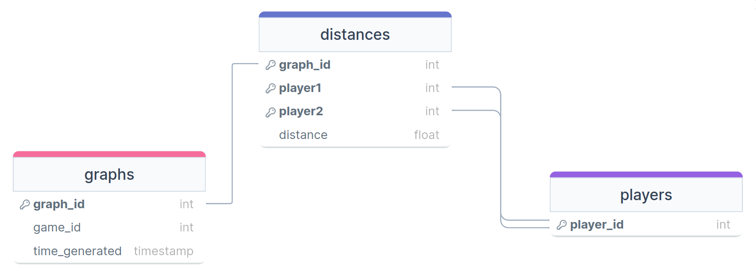Select the players table header
Viewport: 756px width, 277px height.
tap(646, 195)
